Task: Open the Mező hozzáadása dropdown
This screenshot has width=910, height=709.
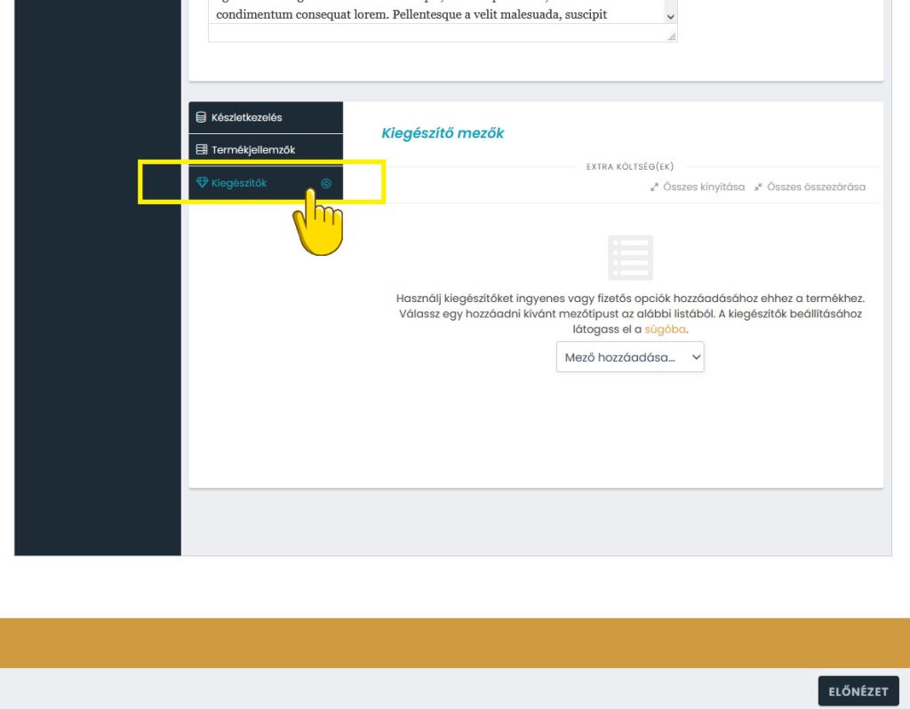Action: [629, 357]
